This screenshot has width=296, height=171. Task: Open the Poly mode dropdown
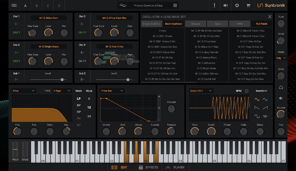click(x=281, y=58)
